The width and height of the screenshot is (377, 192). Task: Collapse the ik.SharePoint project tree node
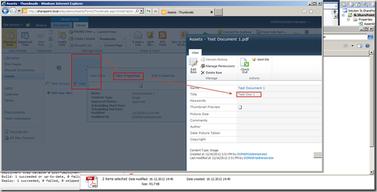[x=343, y=15]
